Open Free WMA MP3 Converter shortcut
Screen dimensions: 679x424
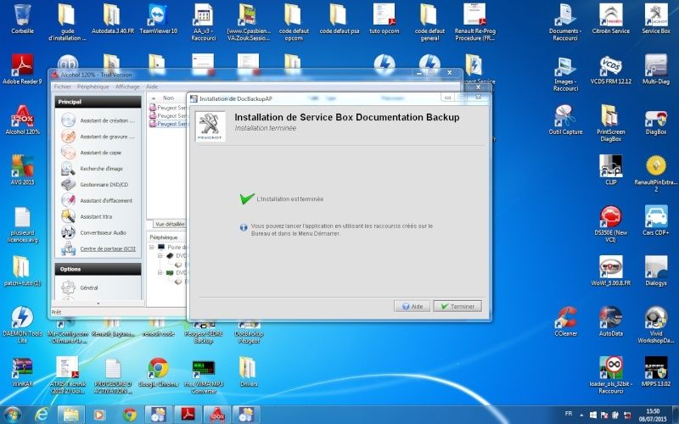click(x=204, y=377)
